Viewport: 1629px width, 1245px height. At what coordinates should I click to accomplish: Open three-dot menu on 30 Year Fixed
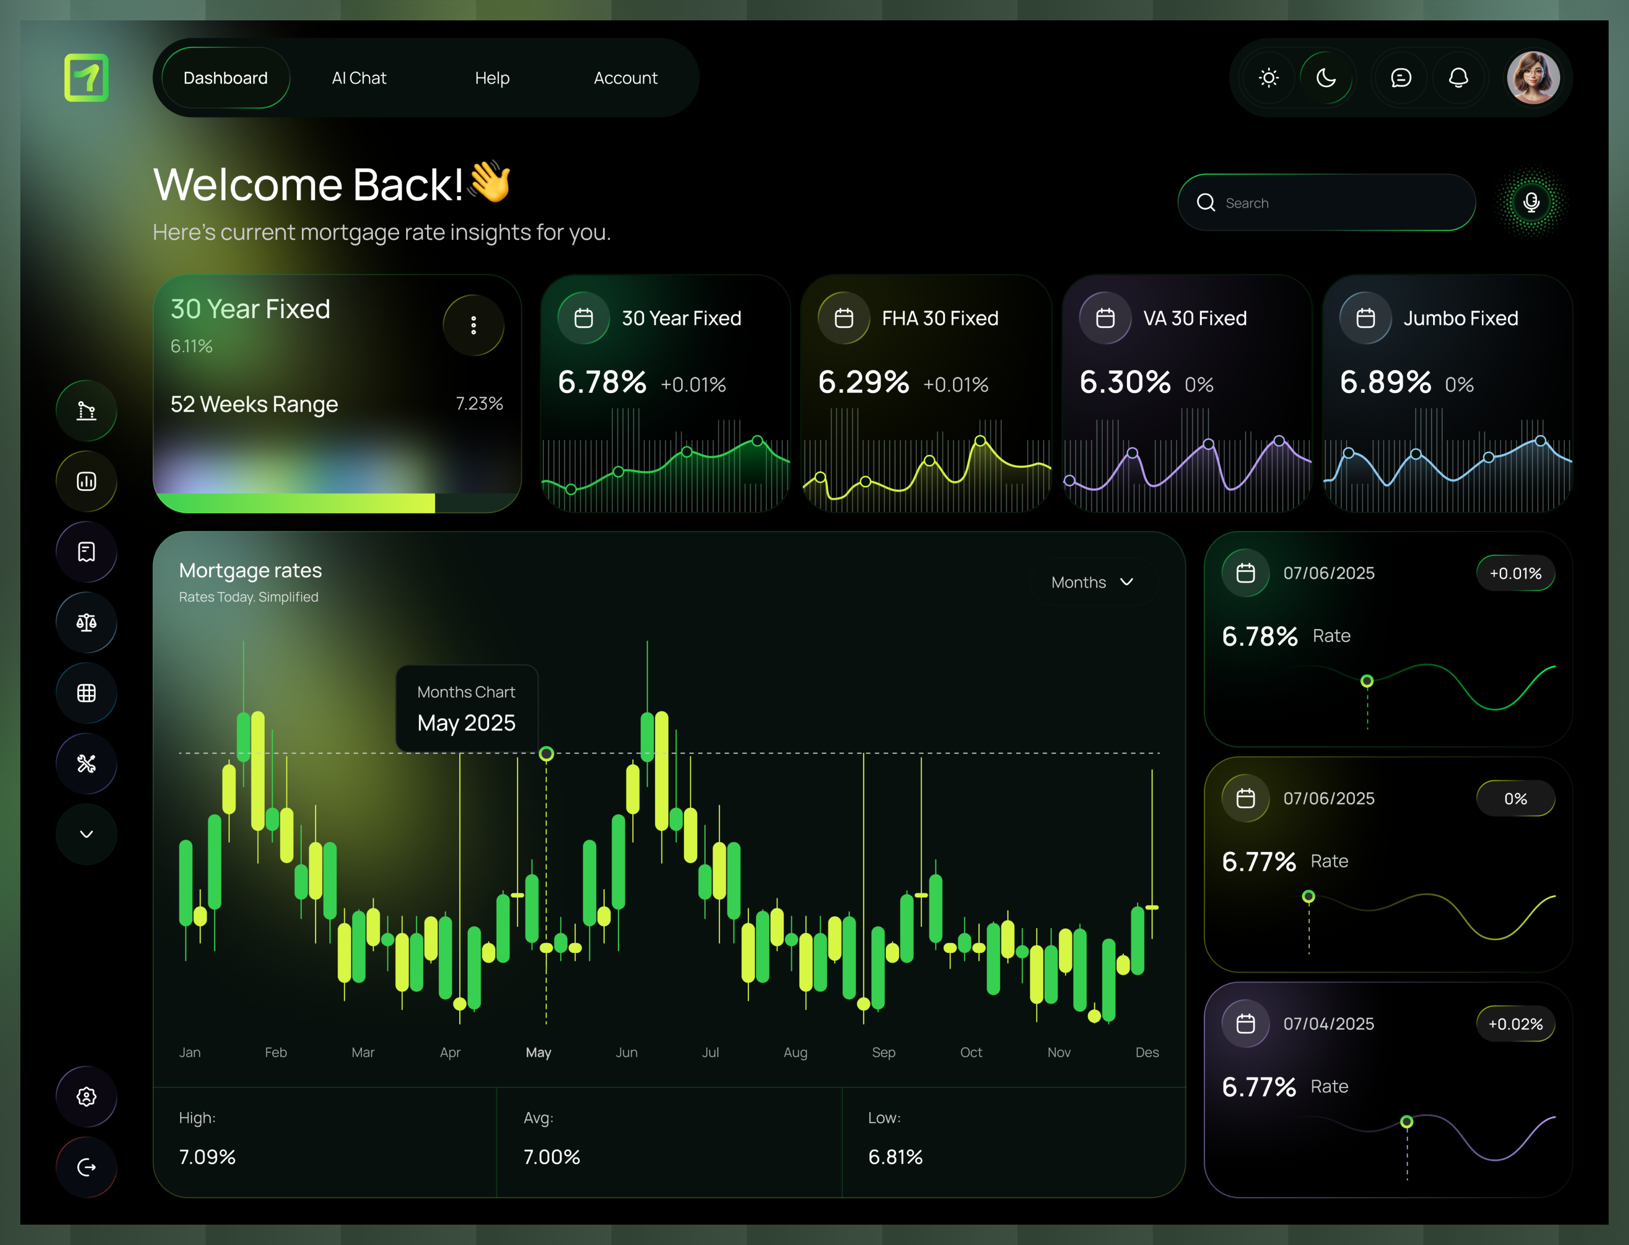(x=473, y=325)
